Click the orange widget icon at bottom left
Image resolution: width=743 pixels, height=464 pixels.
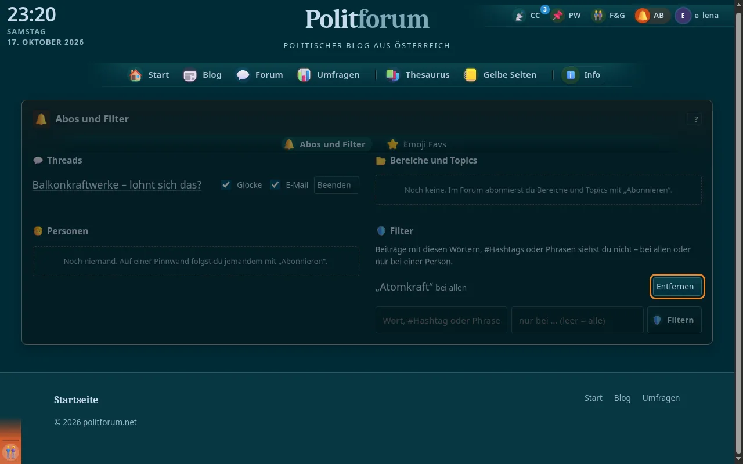point(10,451)
